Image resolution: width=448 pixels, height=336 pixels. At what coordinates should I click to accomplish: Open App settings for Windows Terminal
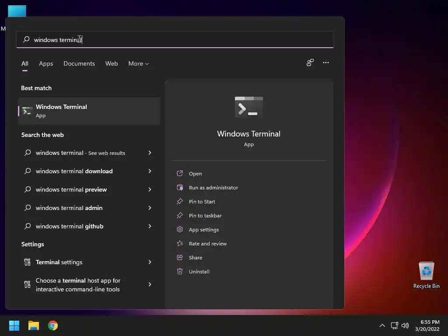pos(204,230)
